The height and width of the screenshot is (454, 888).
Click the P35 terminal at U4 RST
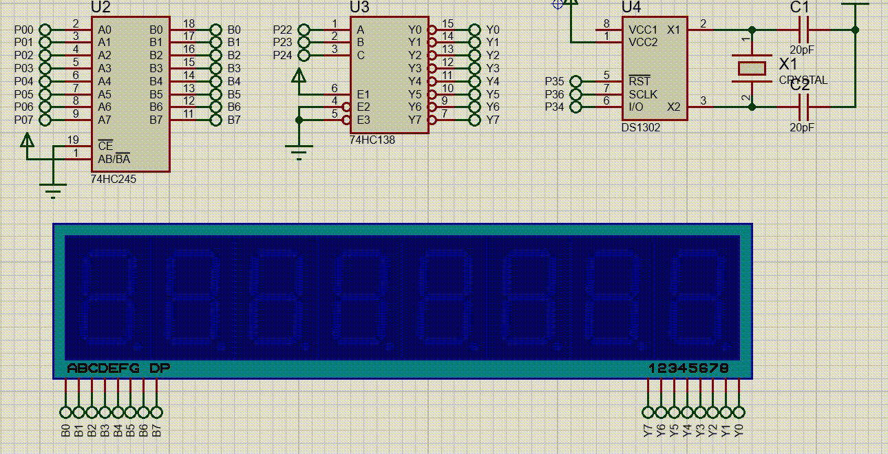point(576,81)
